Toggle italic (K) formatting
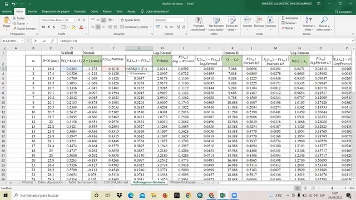The width and height of the screenshot is (356, 200). click(x=48, y=27)
